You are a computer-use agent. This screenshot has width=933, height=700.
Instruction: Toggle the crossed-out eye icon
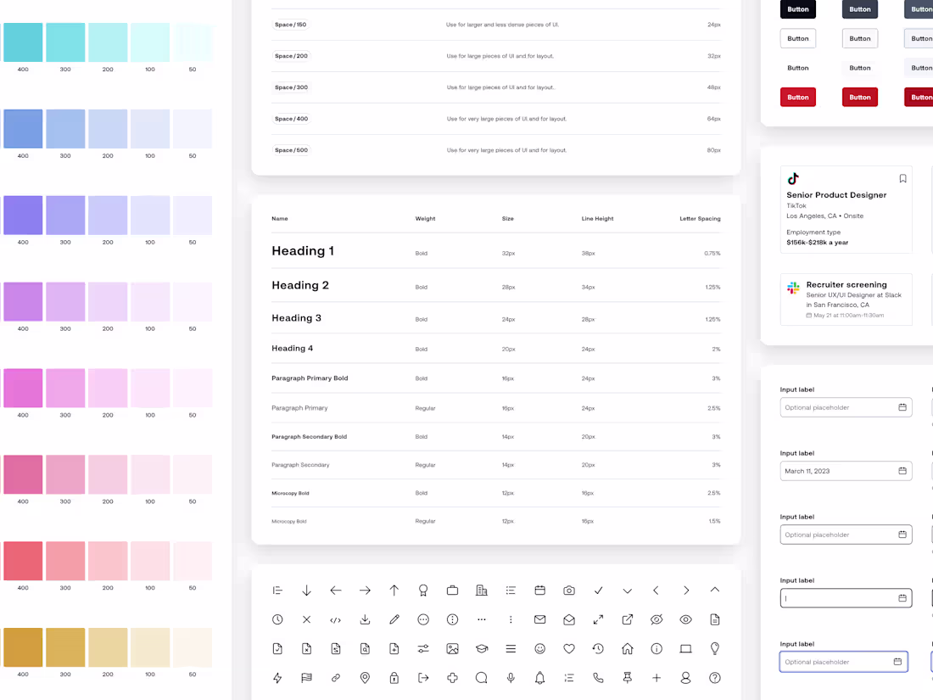pos(656,619)
